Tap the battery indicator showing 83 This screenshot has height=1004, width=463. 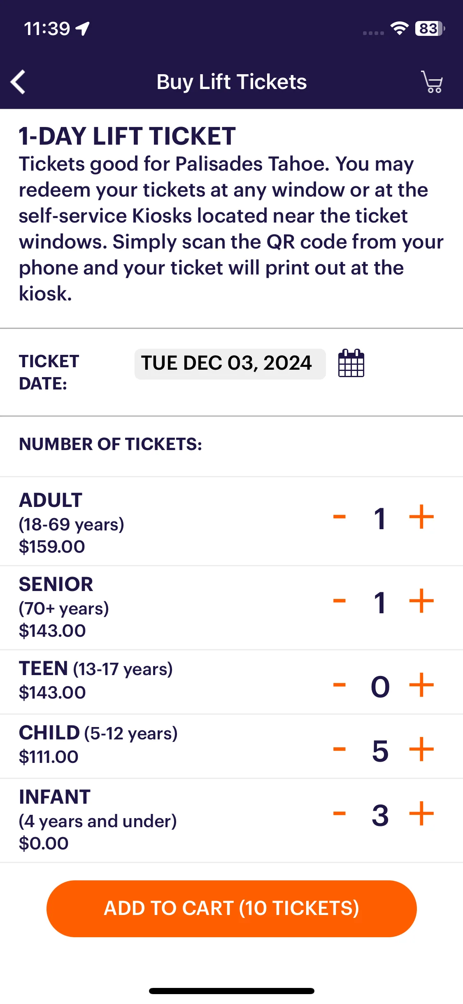coord(430,28)
